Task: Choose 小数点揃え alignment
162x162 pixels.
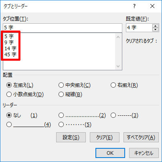Action: (x=25, y=94)
